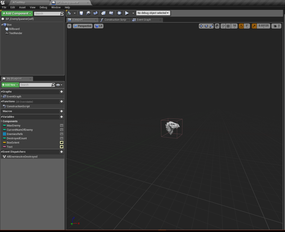Toggle rotation snapping orange angle icon
Image resolution: width=285 pixels, height=232 pixels.
[x=241, y=26]
